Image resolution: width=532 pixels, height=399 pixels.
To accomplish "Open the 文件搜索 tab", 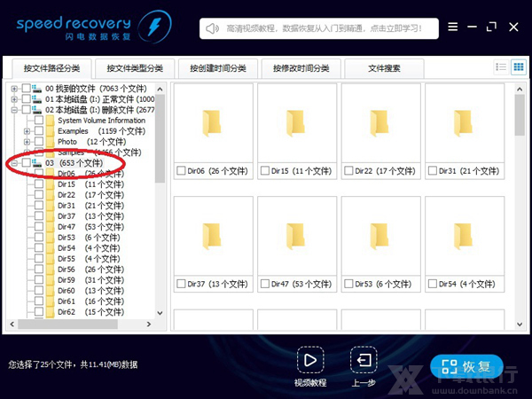I will click(x=384, y=68).
